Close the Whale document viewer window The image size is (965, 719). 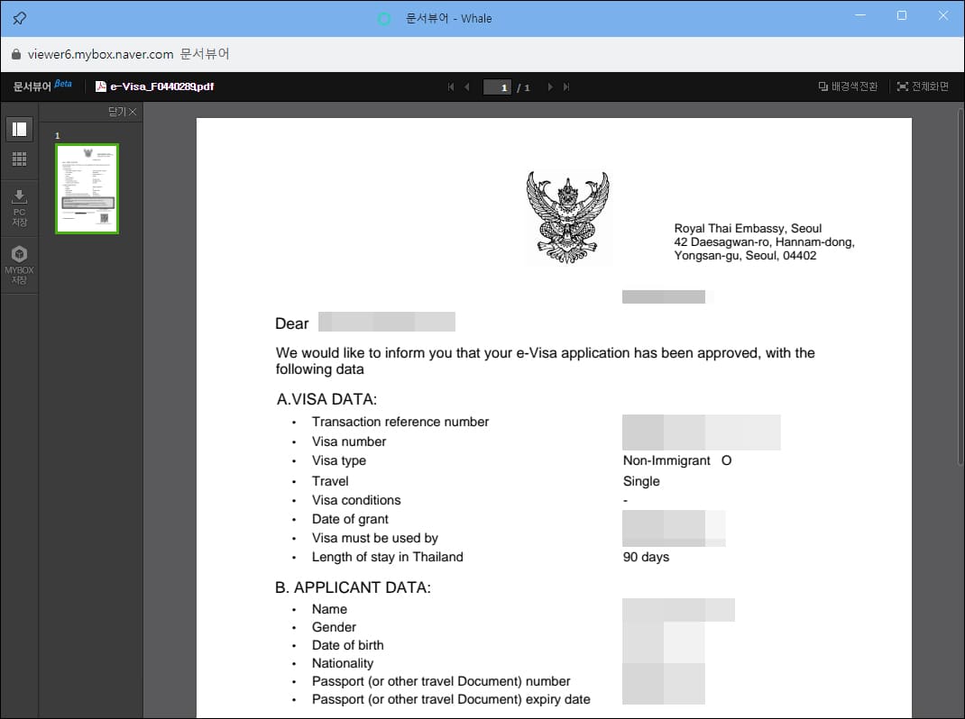pos(942,15)
